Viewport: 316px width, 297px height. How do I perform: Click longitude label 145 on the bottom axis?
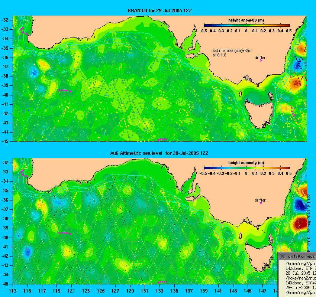tap(248, 291)
